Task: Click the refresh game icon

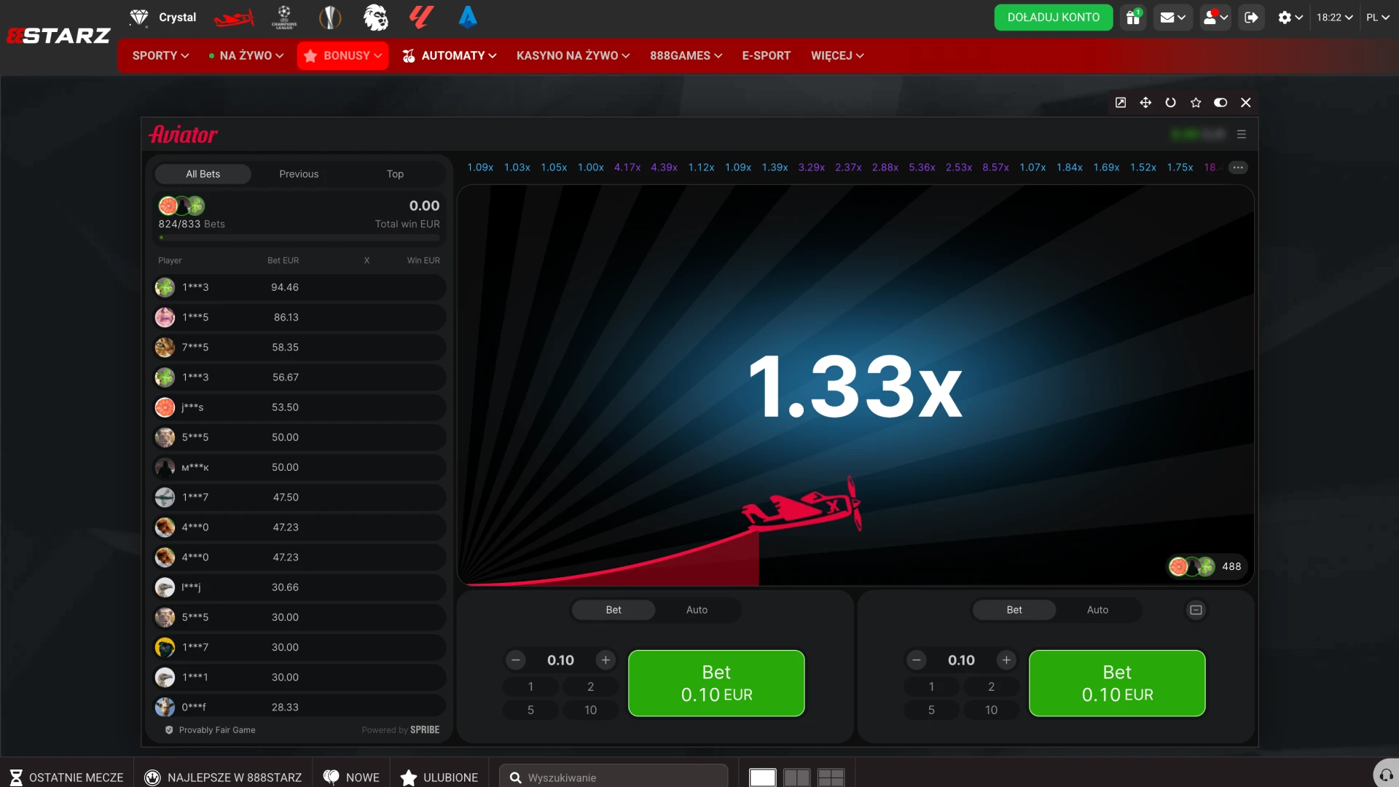Action: coord(1170,103)
